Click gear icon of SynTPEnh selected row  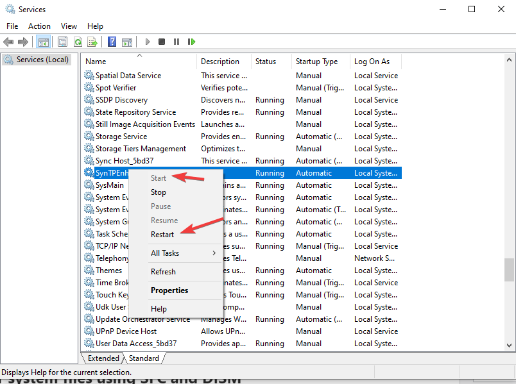point(89,172)
